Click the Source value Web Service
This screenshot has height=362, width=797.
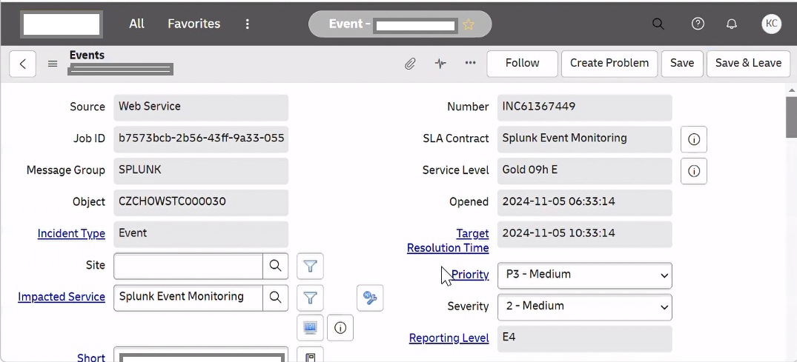[x=201, y=107]
